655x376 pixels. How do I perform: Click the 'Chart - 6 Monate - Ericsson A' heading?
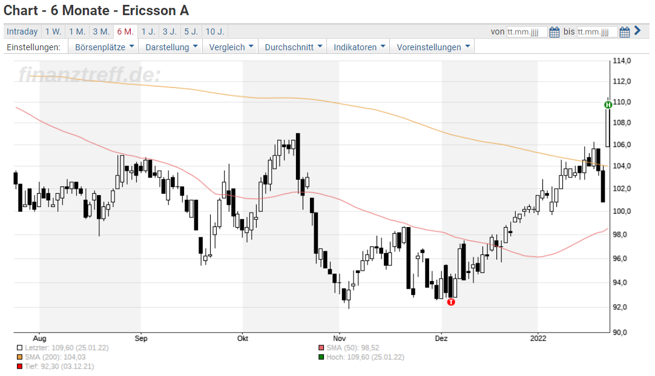(96, 10)
